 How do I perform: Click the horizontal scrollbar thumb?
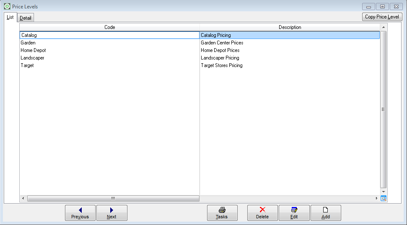[113, 198]
